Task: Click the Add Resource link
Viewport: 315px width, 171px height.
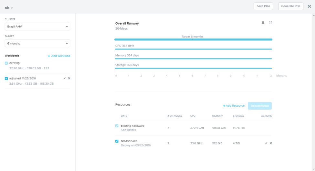Action: (234, 106)
